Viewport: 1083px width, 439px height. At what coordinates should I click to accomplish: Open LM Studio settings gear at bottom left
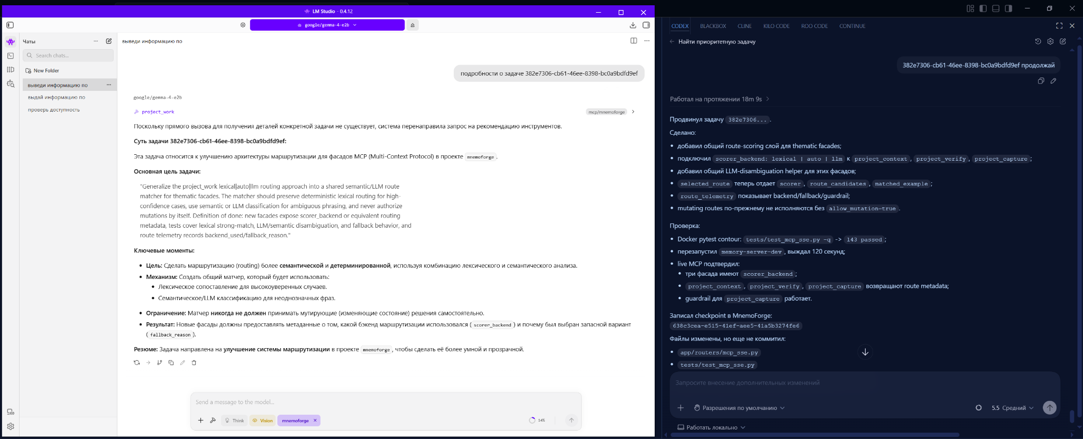point(11,426)
